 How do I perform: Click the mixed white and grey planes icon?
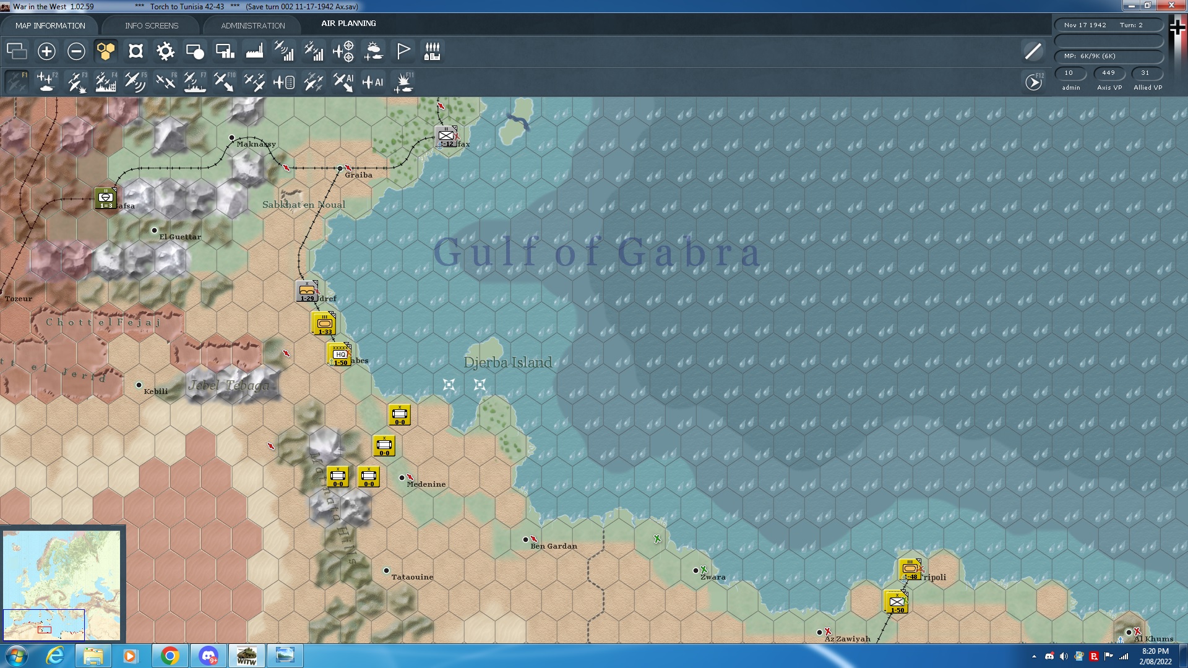click(314, 82)
